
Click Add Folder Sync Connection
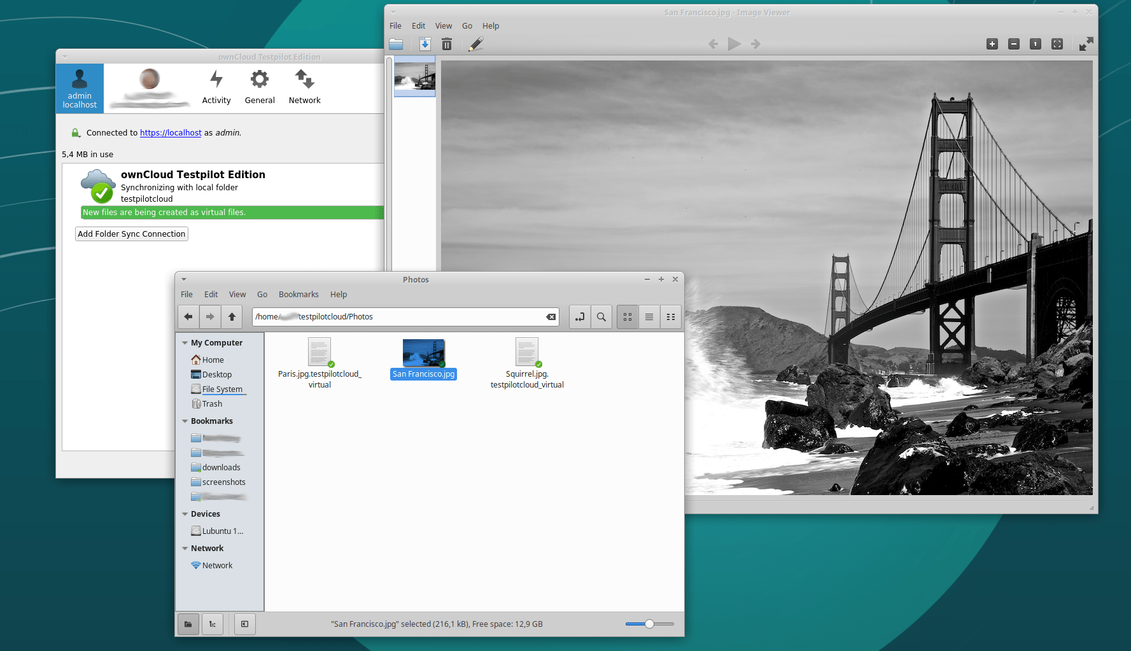tap(131, 234)
